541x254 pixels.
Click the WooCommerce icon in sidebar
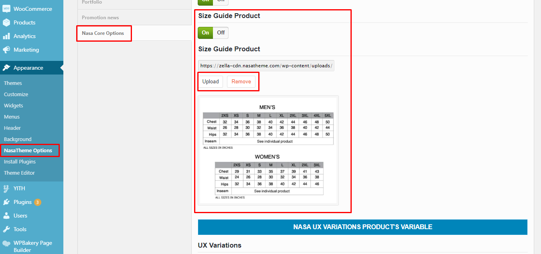click(6, 9)
